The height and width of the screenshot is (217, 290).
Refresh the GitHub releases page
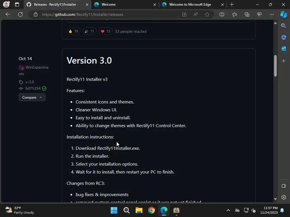(20, 14)
